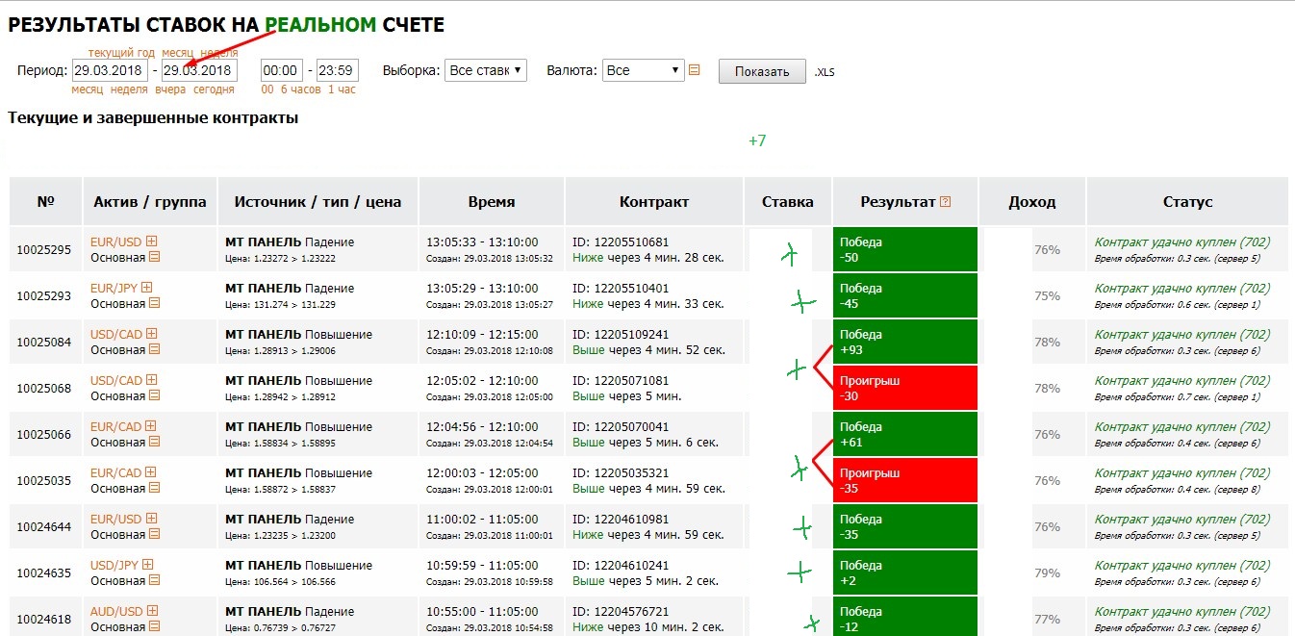The width and height of the screenshot is (1295, 636).
Task: Expand the USD/JPY plus icon in row 10024635
Action: click(149, 566)
